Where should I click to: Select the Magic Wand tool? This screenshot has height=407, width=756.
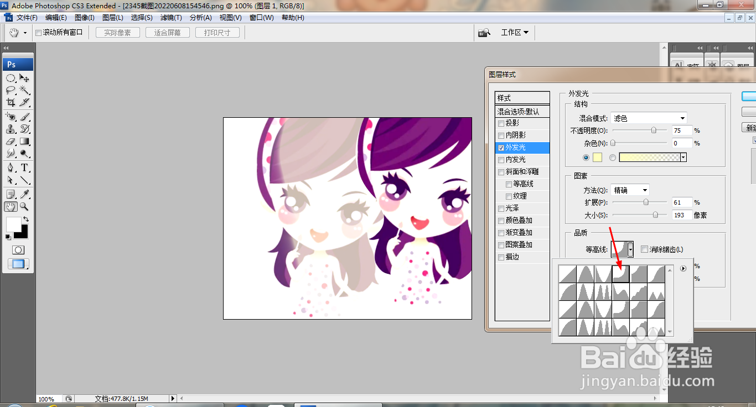coord(24,90)
